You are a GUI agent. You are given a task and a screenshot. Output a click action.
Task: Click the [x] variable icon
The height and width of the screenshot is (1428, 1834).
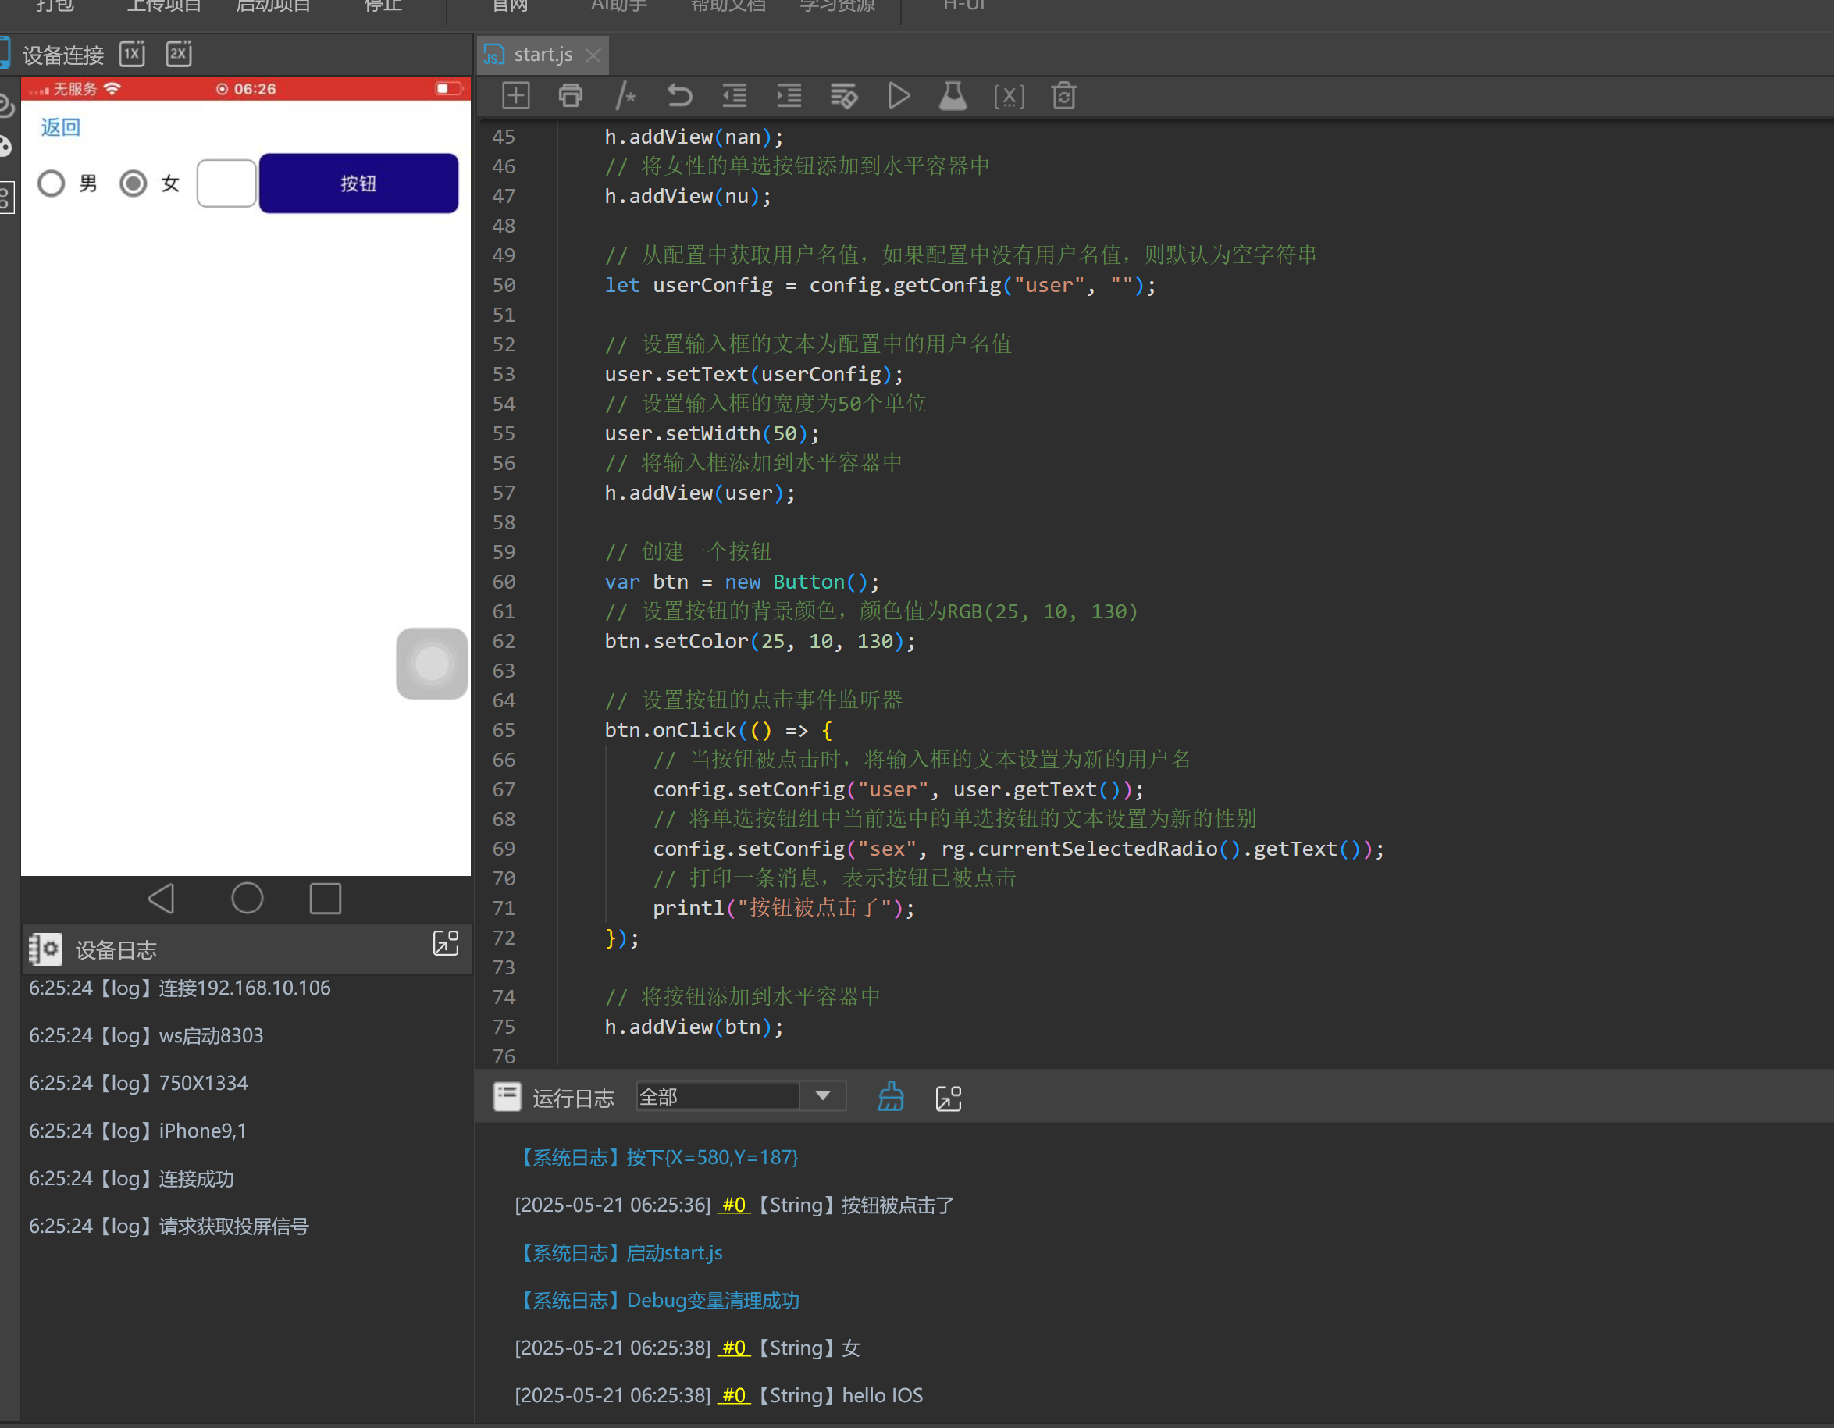1009,97
